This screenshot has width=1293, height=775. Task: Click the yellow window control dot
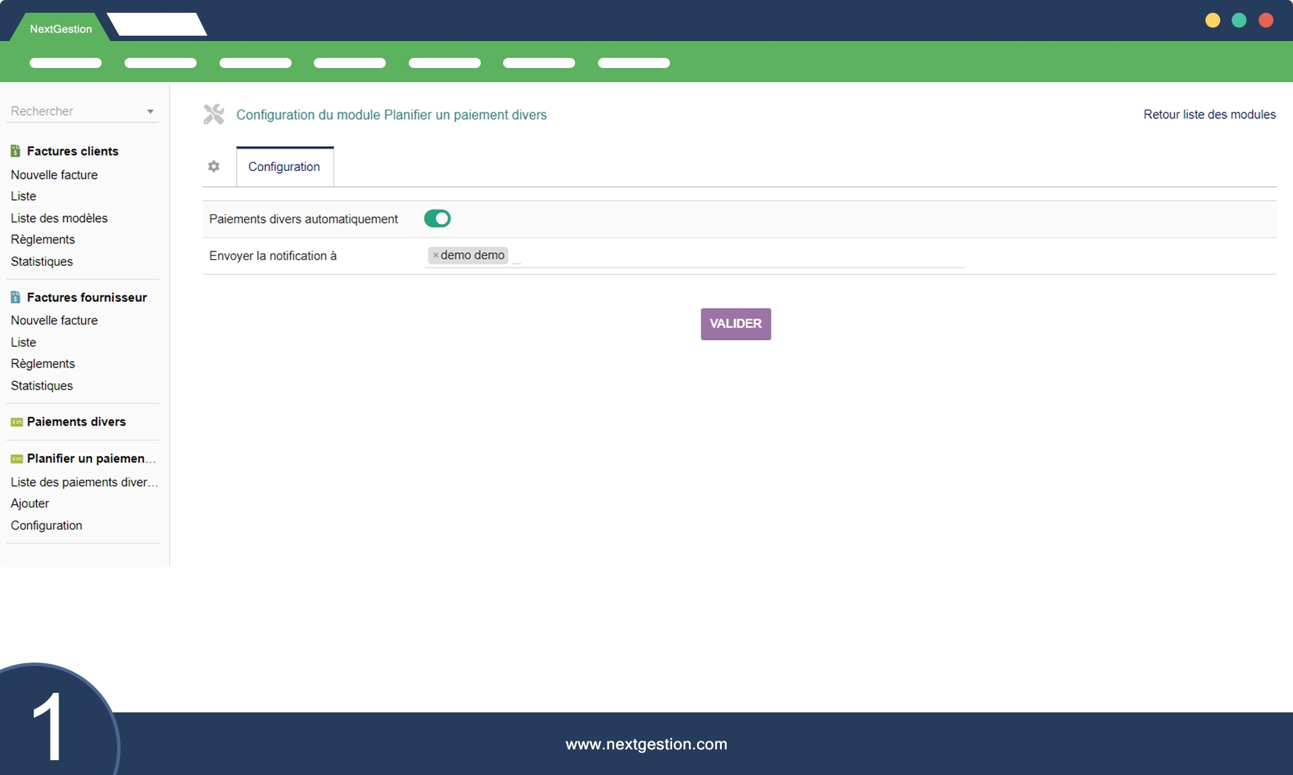[1212, 20]
